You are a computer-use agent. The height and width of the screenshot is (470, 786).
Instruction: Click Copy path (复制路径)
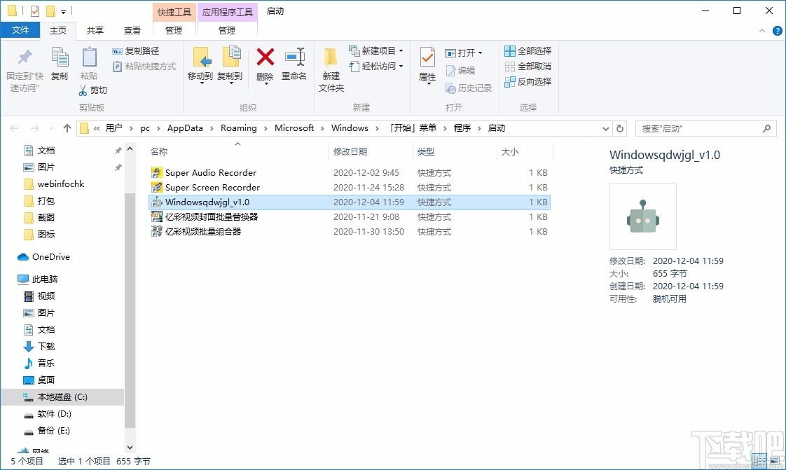[x=136, y=51]
